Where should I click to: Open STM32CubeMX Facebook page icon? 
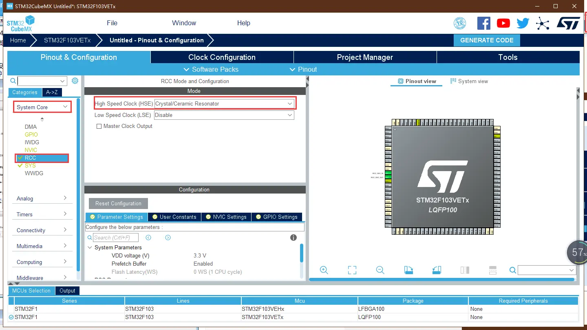point(483,23)
